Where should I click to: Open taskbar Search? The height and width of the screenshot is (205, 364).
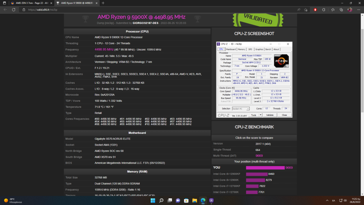pyautogui.click(x=161, y=200)
